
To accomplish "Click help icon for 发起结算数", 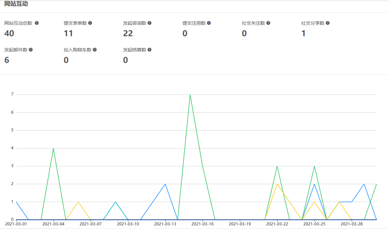I will (x=149, y=49).
